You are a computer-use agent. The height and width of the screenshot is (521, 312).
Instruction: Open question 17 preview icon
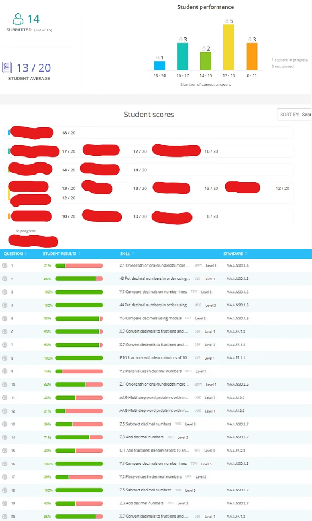click(x=4, y=477)
